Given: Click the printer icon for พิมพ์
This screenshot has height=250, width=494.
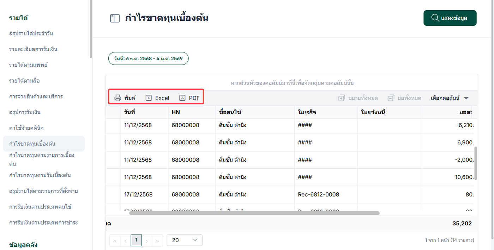Looking at the screenshot, I should [x=118, y=98].
